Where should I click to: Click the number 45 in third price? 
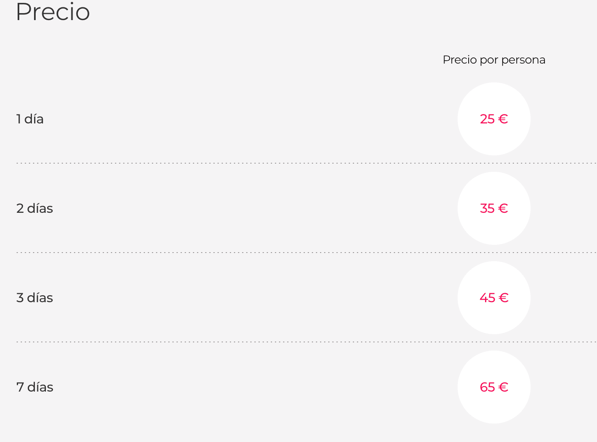point(488,298)
